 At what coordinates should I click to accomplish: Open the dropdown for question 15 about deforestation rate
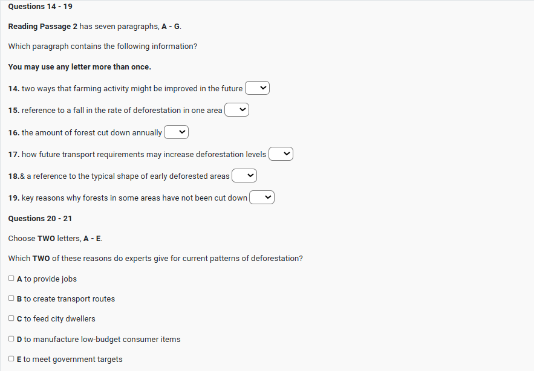(236, 110)
